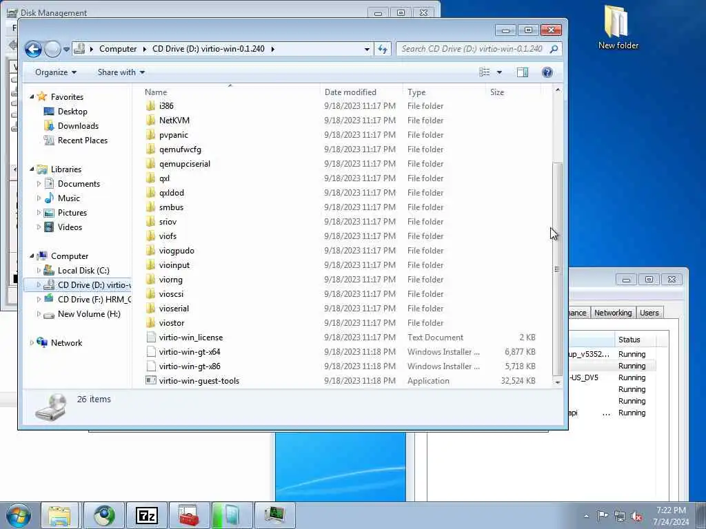706x529 pixels.
Task: Select the qxldod folder icon
Action: point(151,193)
